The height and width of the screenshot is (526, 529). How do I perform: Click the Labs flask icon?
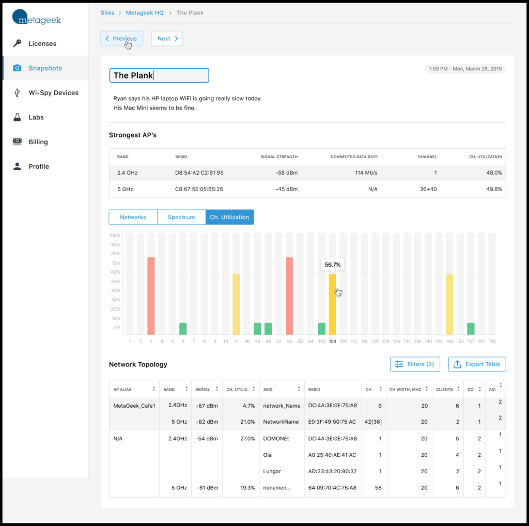[x=17, y=117]
